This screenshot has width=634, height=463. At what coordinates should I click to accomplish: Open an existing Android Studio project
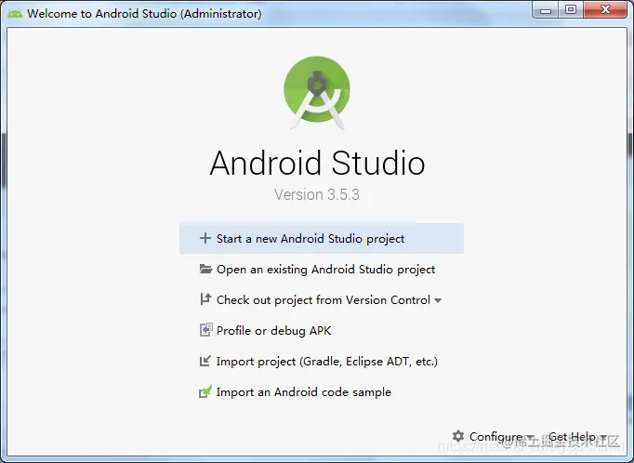click(325, 270)
